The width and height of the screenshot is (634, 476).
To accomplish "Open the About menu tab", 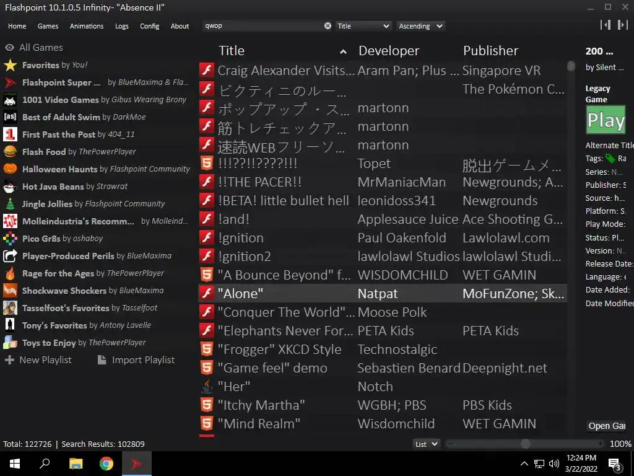I will click(x=180, y=26).
